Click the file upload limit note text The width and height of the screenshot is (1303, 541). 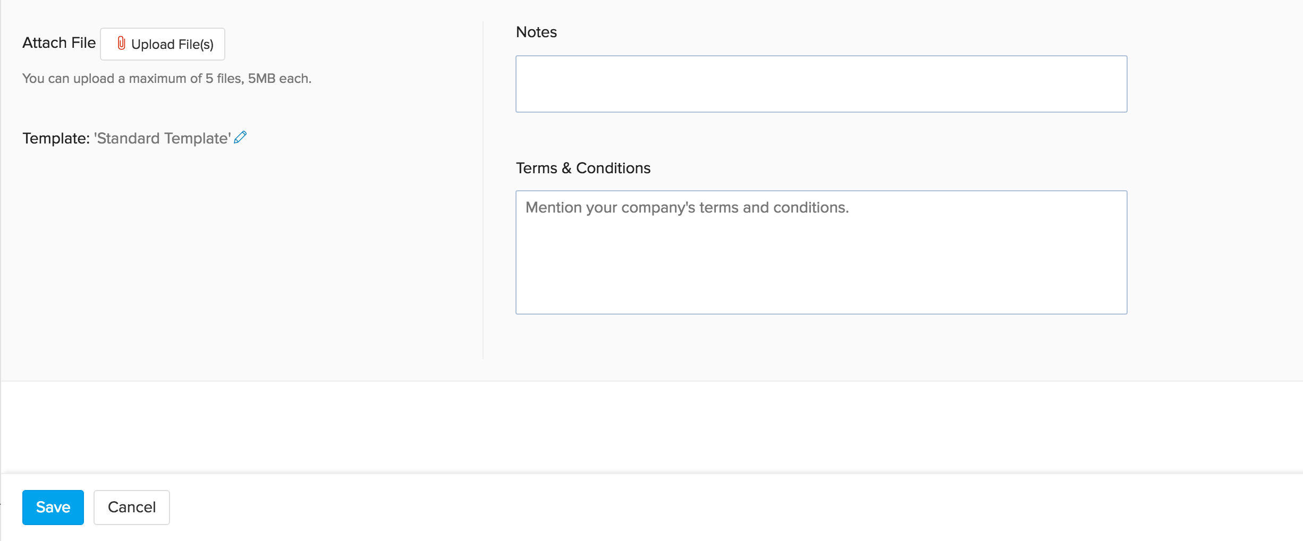(166, 78)
